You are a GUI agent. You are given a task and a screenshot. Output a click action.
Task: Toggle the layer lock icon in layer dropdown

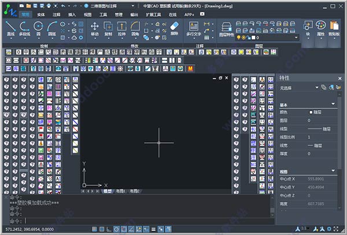pyautogui.click(x=249, y=38)
